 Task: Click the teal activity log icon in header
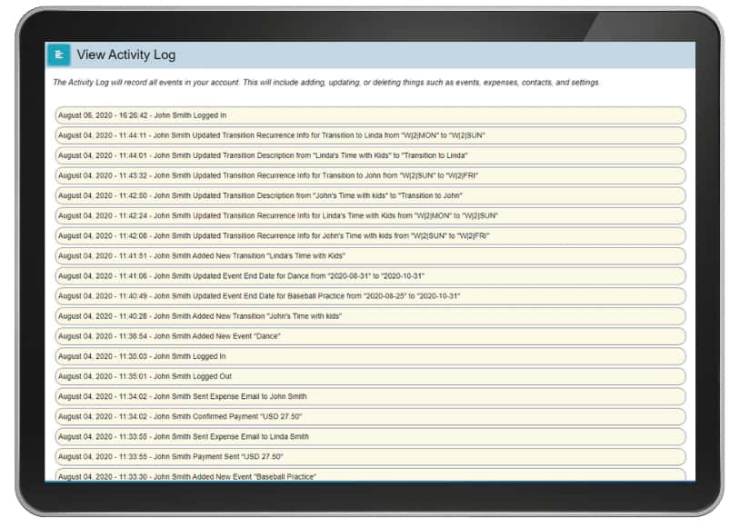click(57, 55)
